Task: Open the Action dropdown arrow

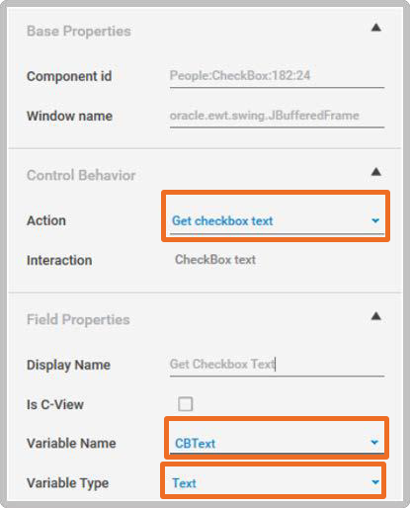Action: (375, 220)
